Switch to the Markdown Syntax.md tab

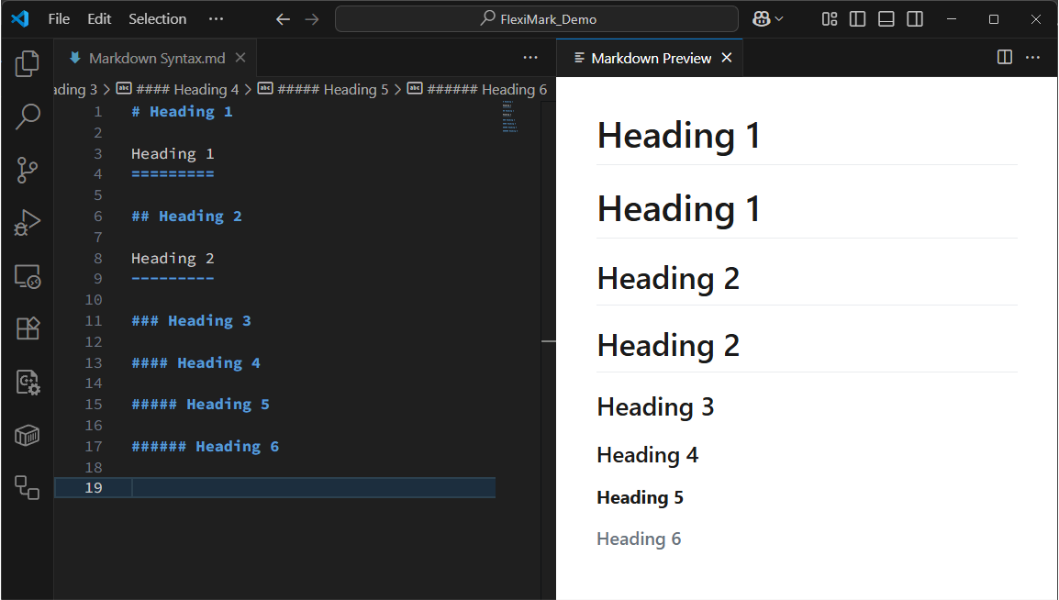(157, 58)
